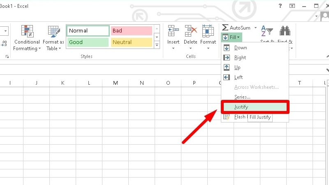
Task: Choose Fill Right from the menu
Action: 240,58
